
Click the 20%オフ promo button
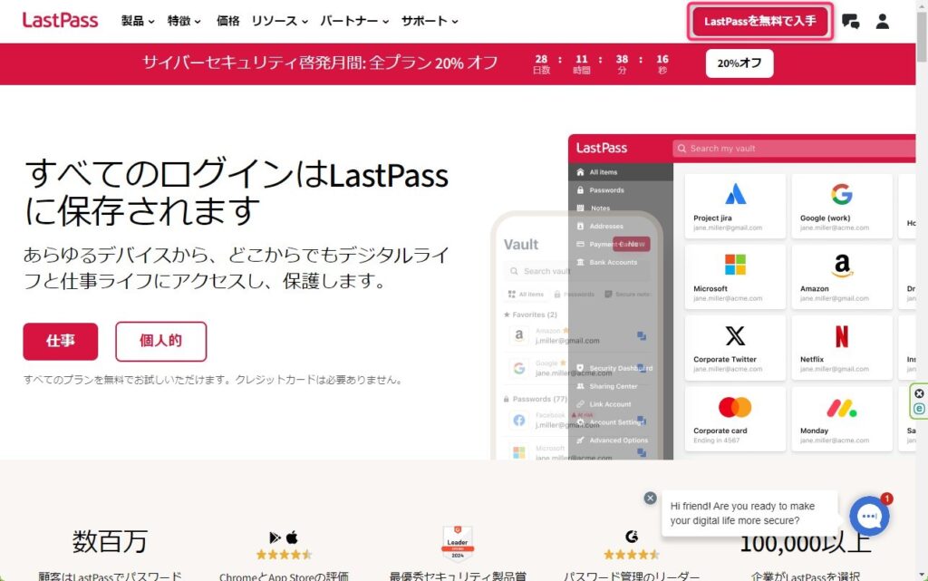(x=739, y=63)
